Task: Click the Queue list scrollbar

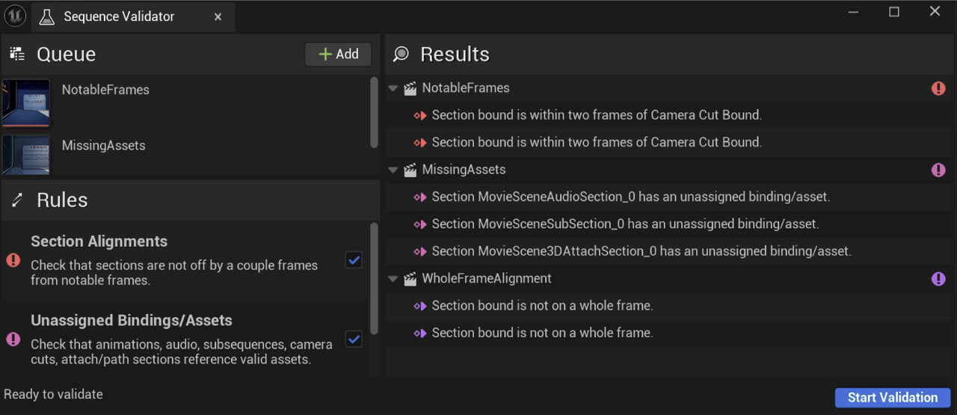Action: (x=375, y=112)
